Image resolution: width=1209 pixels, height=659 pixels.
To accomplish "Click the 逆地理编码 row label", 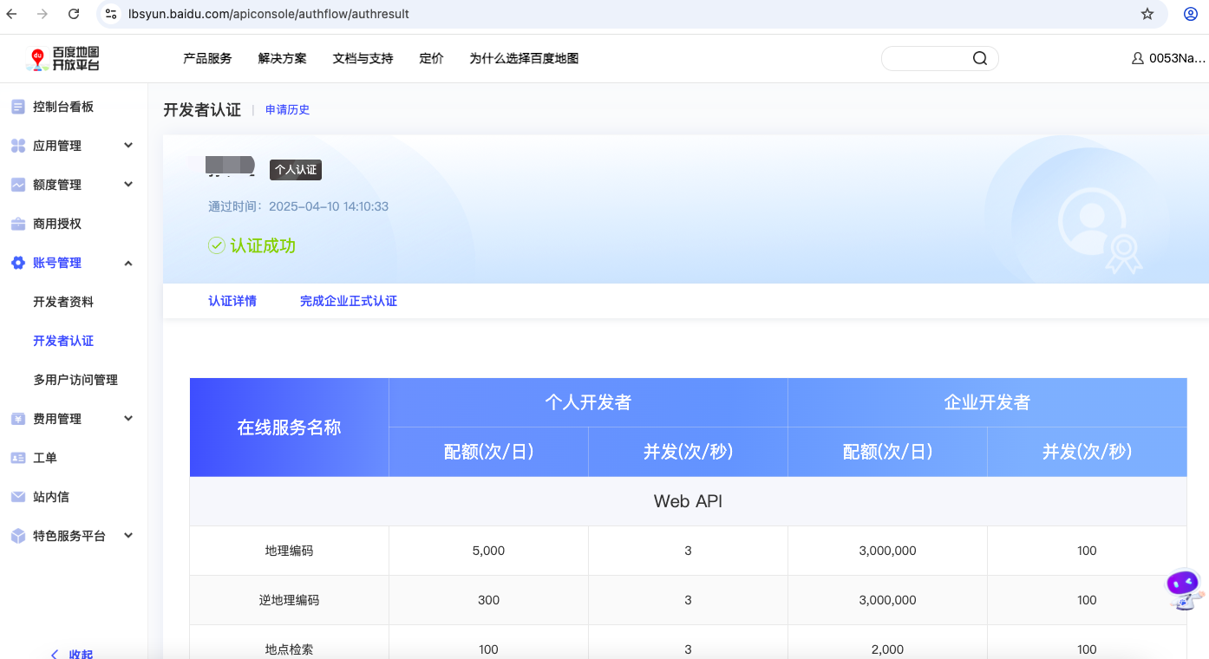I will (290, 600).
